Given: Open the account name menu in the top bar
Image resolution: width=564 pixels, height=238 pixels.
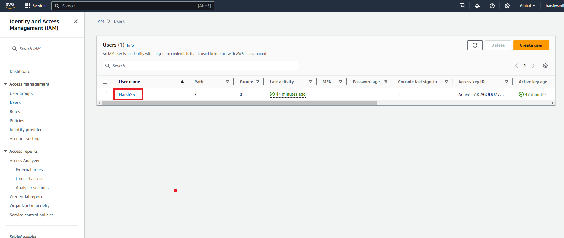Looking at the screenshot, I should pos(555,6).
